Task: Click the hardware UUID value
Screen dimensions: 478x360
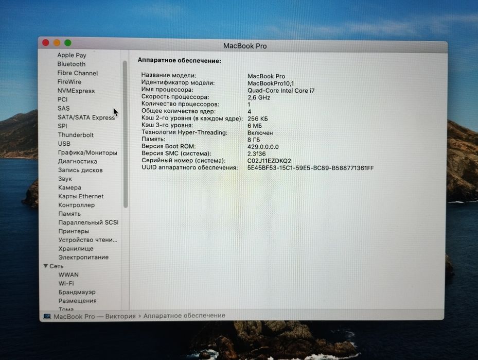Action: pos(310,168)
